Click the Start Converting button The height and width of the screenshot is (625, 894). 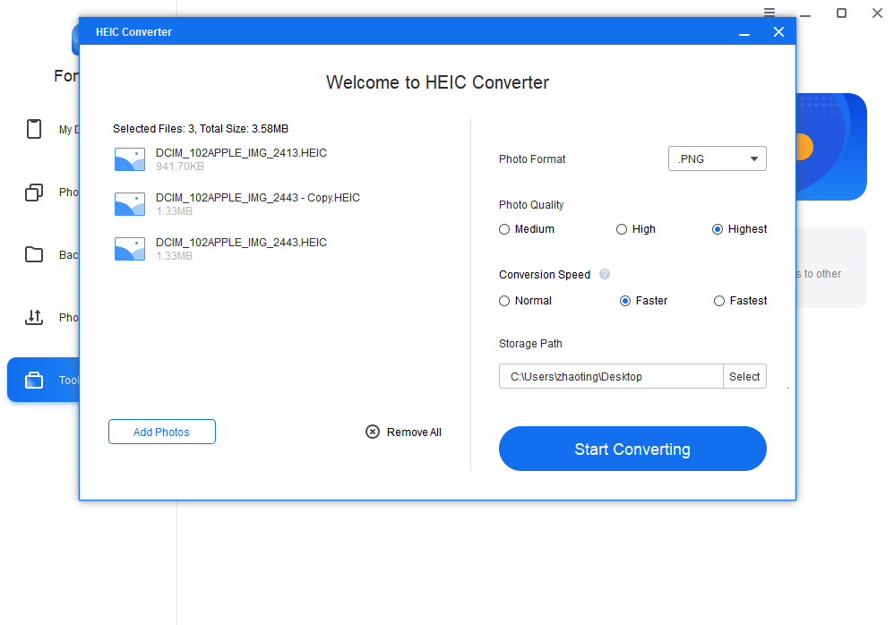pos(632,449)
